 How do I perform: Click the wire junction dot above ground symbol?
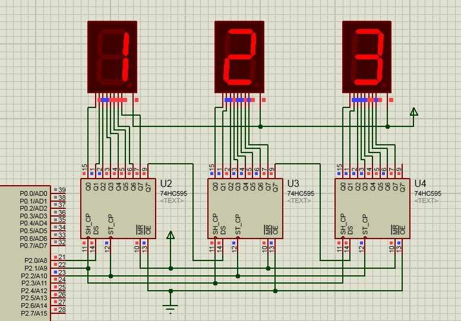pyautogui.click(x=170, y=291)
